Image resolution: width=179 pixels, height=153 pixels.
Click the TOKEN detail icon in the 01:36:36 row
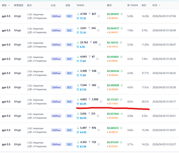(97, 59)
